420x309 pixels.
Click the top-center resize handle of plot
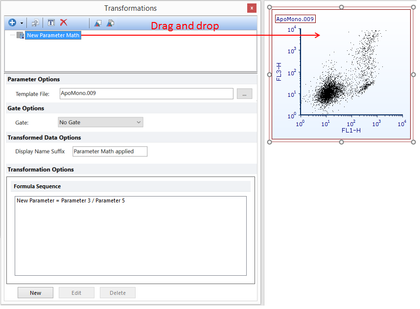click(x=341, y=7)
